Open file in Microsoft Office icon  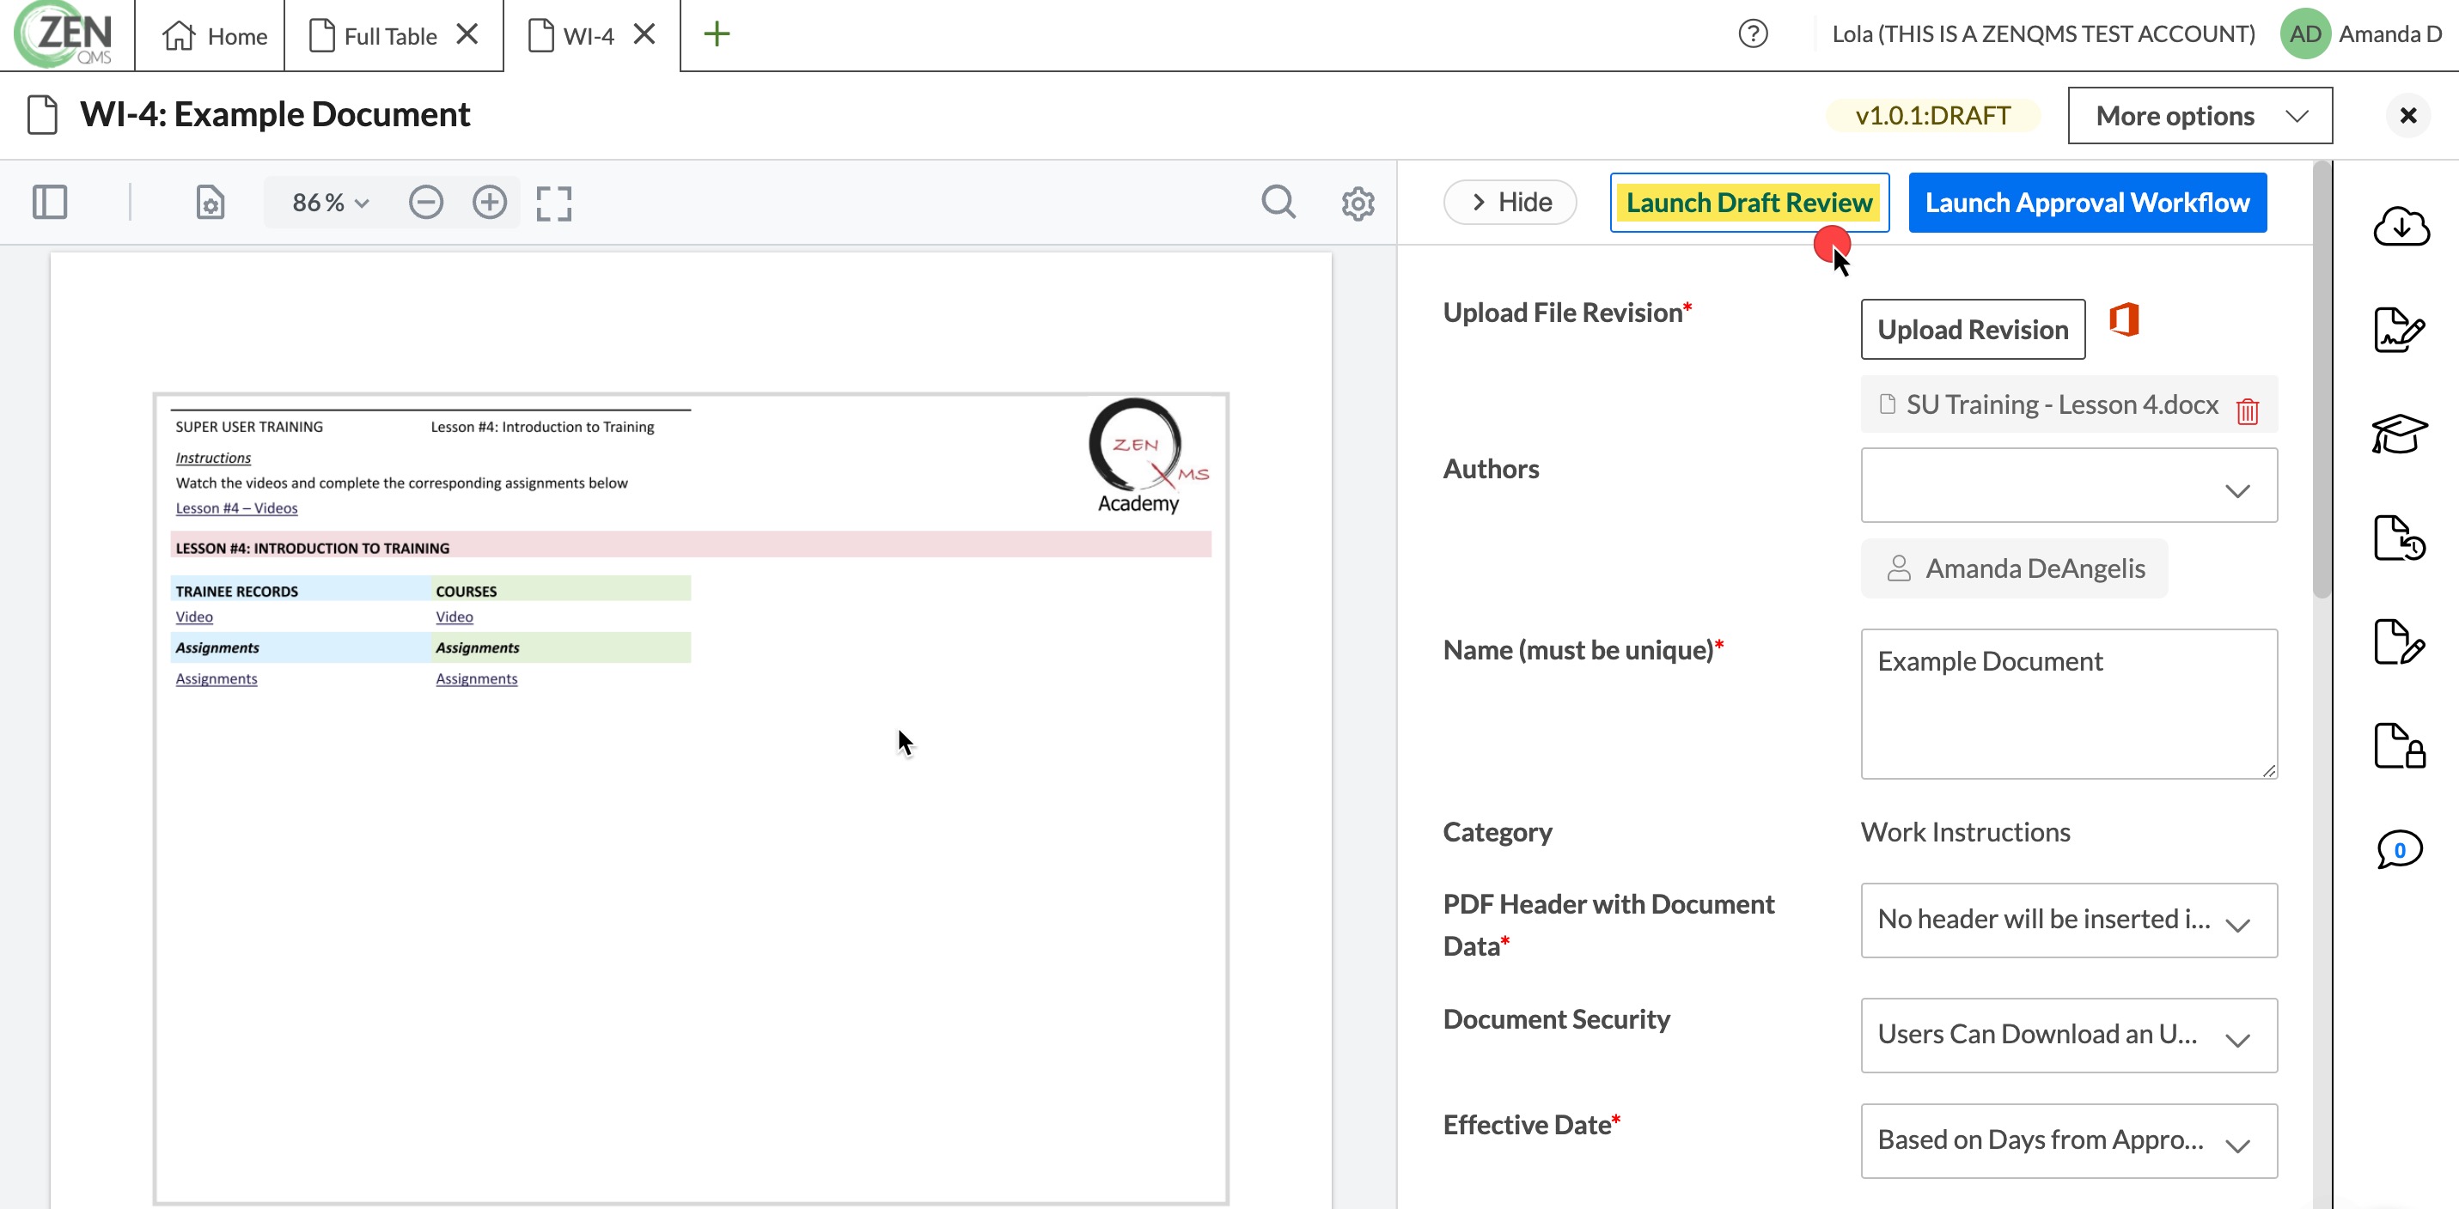pyautogui.click(x=2124, y=319)
